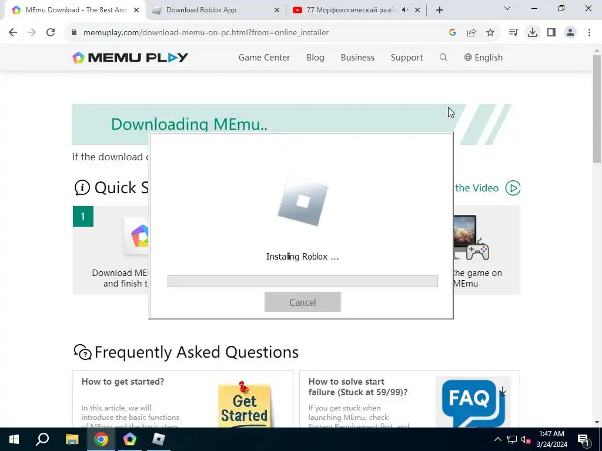This screenshot has width=602, height=451.
Task: Click the "Downloading MEmu.." heading
Action: tap(189, 124)
